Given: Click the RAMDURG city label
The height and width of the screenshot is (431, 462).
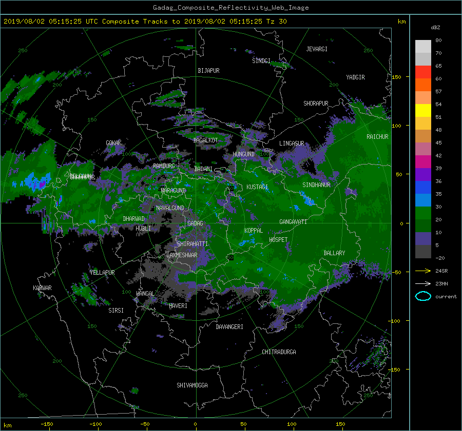Looking at the screenshot, I should [164, 166].
